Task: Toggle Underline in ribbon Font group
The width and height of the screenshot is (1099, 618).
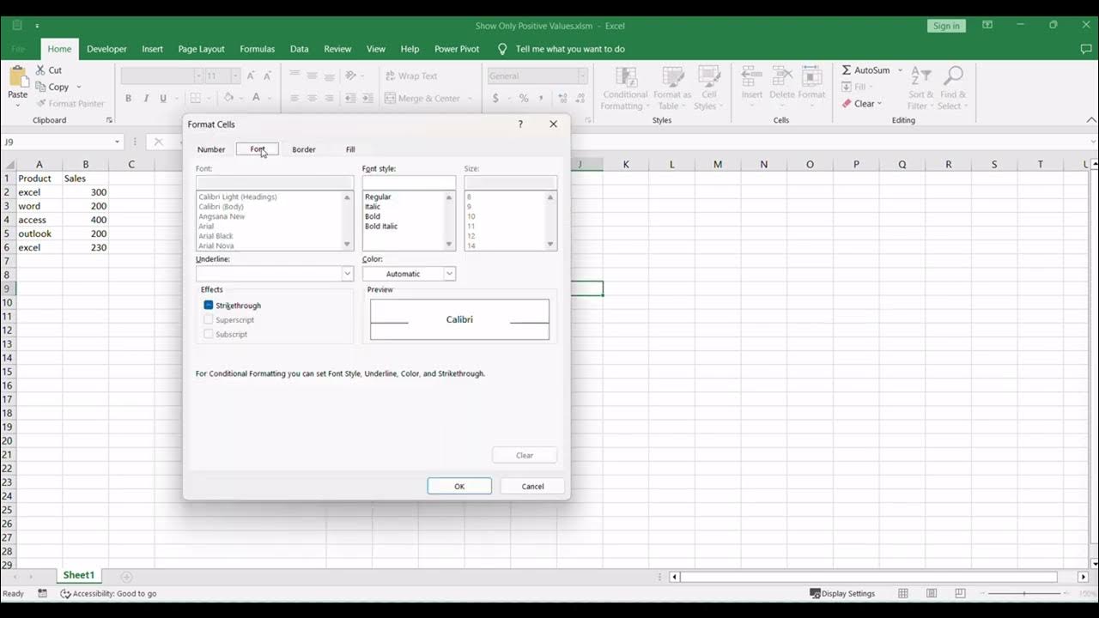Action: (x=163, y=99)
